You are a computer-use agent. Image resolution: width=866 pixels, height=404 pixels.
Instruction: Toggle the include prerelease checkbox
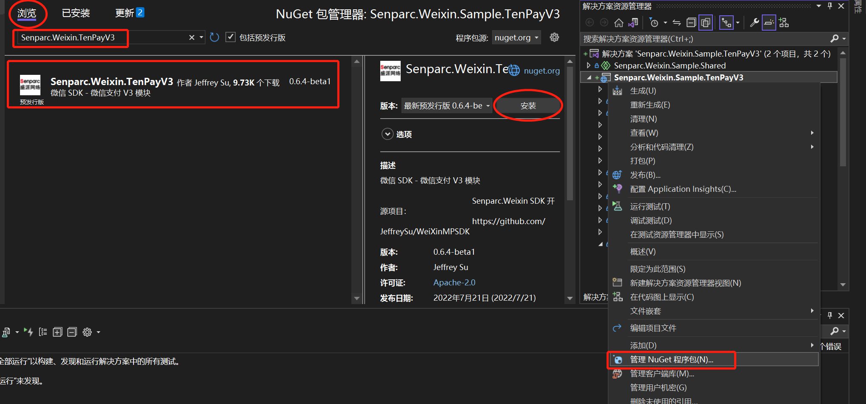click(231, 37)
